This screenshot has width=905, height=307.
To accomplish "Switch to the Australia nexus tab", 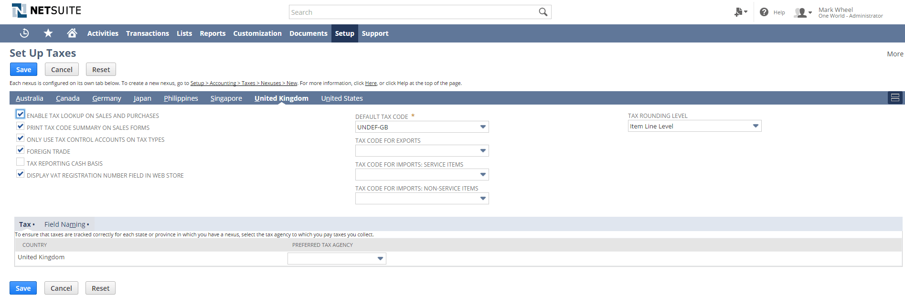I will pyautogui.click(x=30, y=98).
